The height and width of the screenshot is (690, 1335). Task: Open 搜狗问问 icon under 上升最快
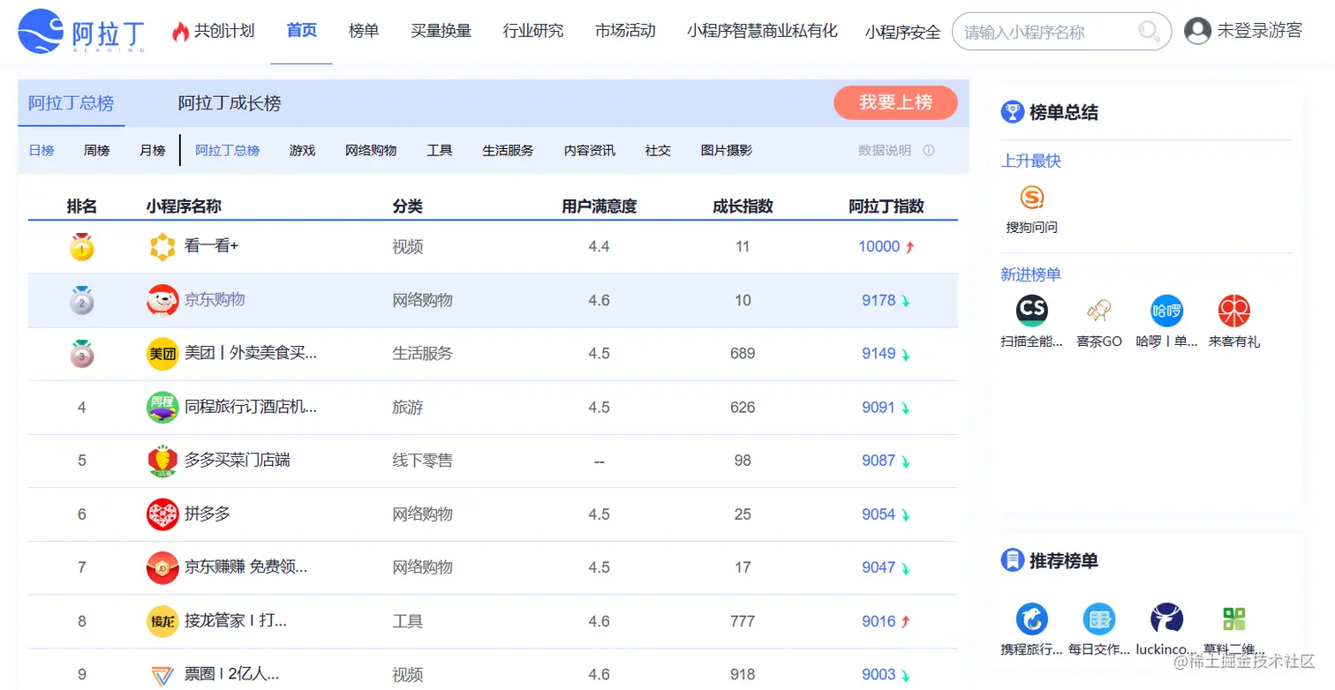pos(1031,197)
